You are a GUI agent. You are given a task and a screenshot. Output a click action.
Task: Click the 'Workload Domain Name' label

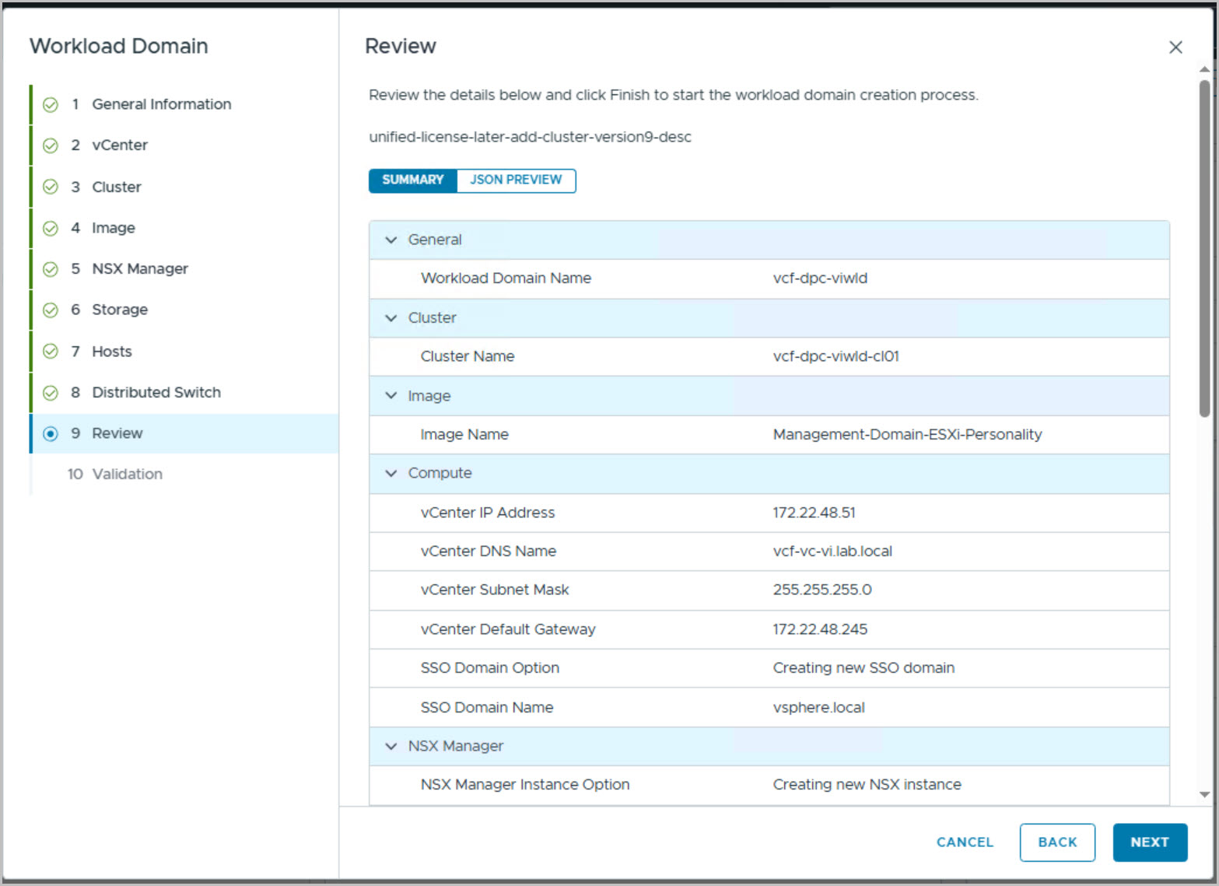(506, 278)
